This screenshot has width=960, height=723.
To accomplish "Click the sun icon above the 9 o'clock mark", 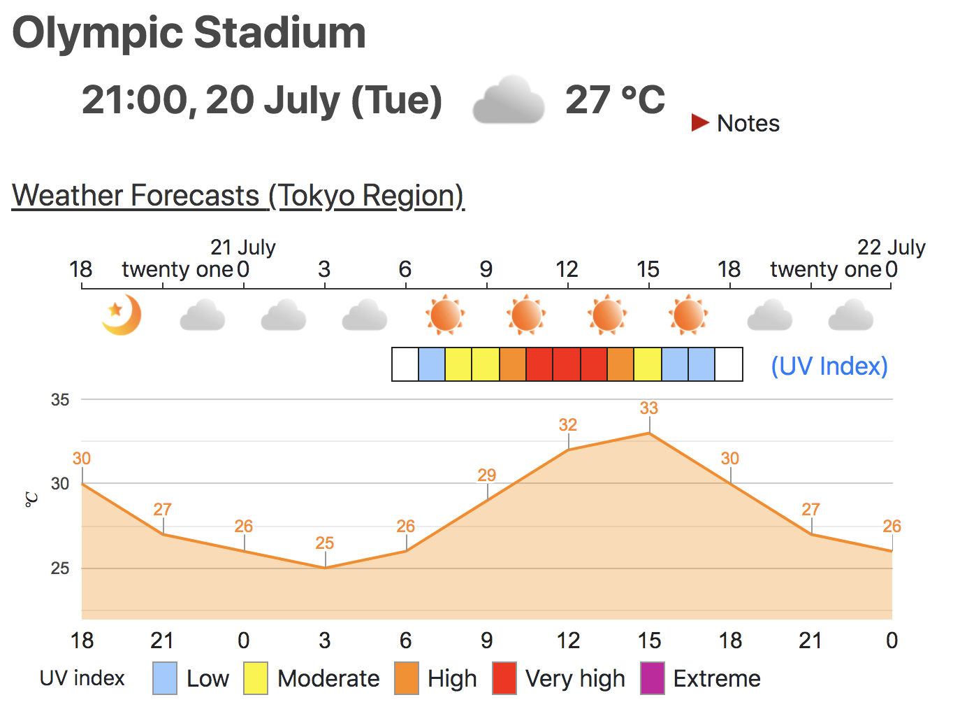I will 526,315.
